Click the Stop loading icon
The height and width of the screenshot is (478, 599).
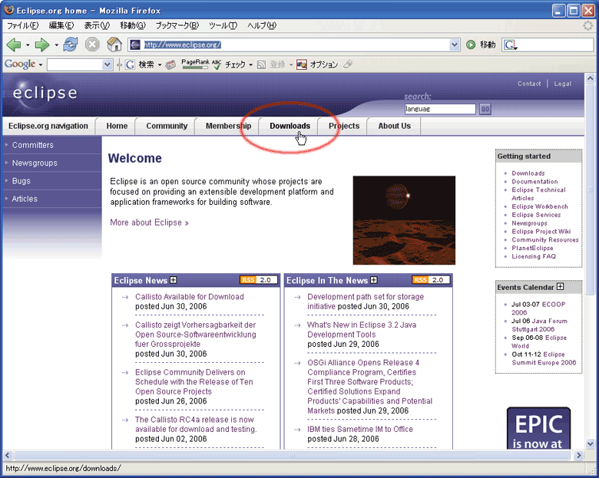tap(92, 45)
